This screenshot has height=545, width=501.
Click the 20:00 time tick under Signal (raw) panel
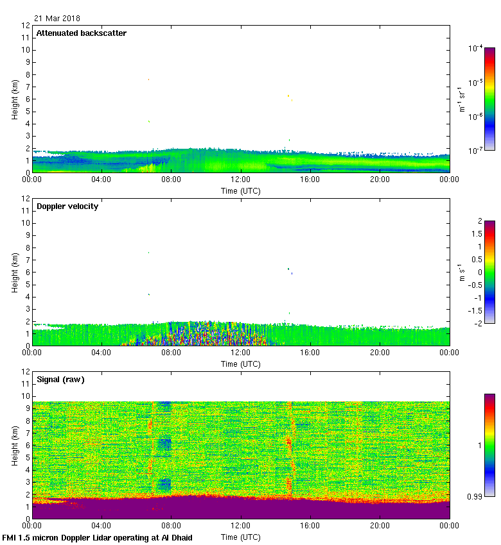click(380, 526)
